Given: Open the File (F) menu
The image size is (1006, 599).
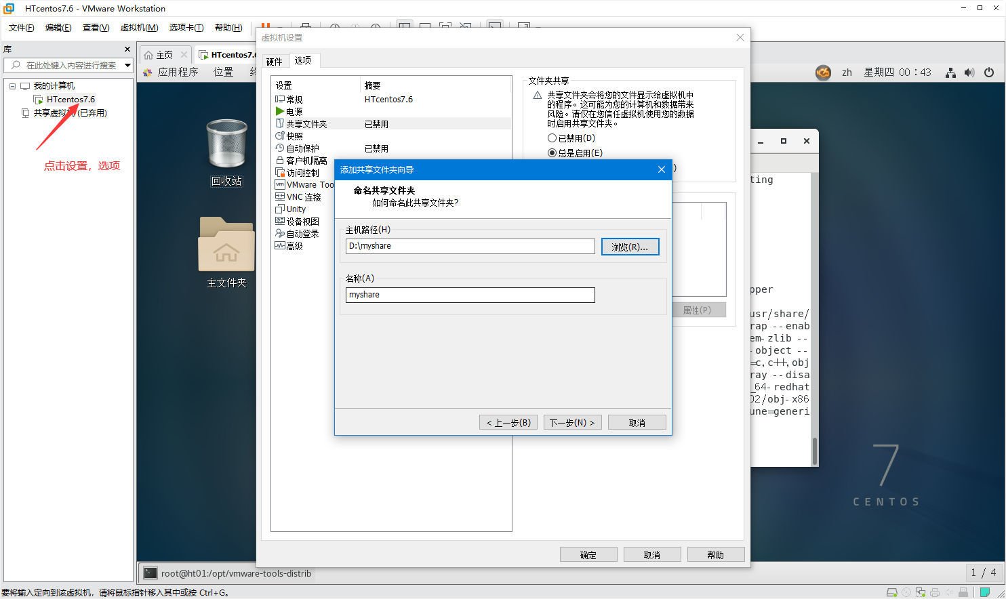Looking at the screenshot, I should (21, 27).
